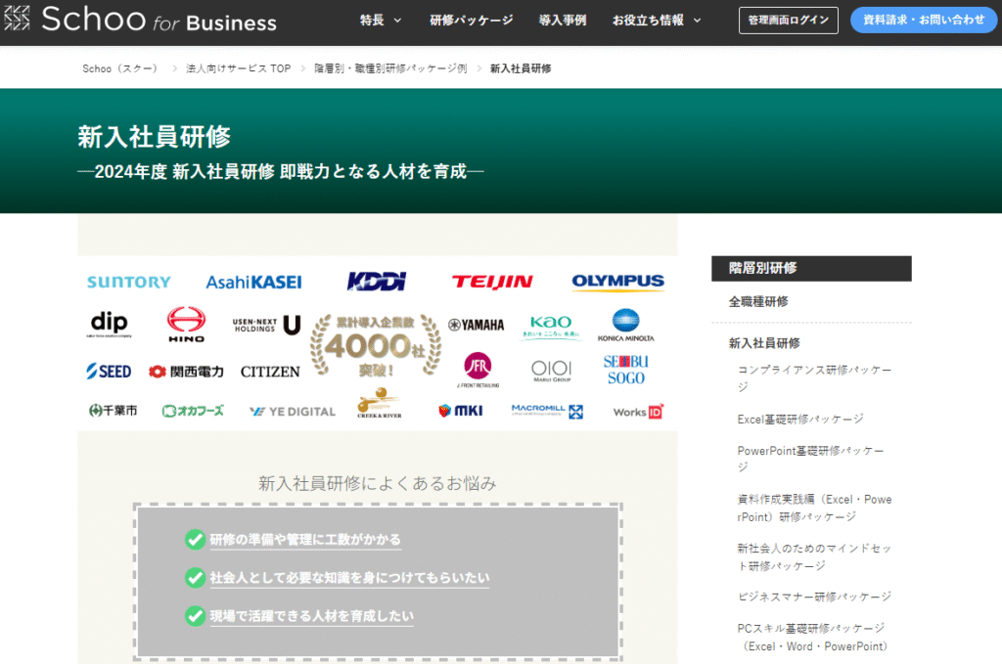Click the 4000社突破 laurel badge
Viewport: 1002px width, 664px height.
tap(376, 345)
